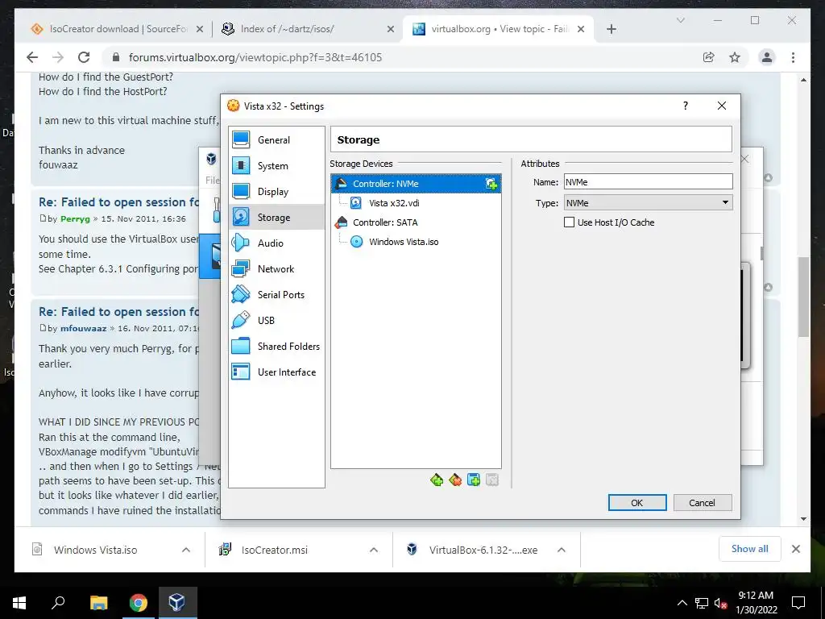Open the Windows notification center
825x619 pixels.
tap(798, 603)
